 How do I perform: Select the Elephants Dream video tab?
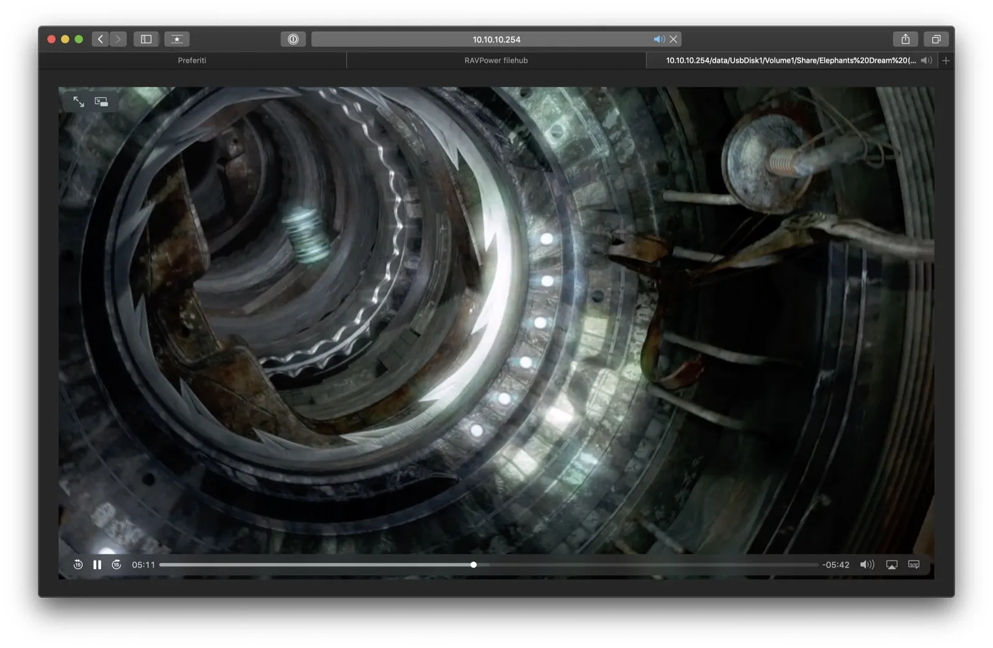click(791, 60)
